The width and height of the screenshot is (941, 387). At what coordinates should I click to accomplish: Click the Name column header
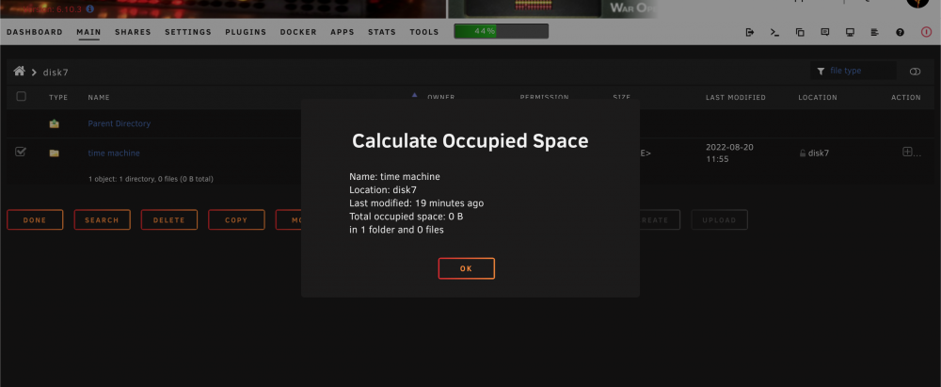pyautogui.click(x=99, y=97)
